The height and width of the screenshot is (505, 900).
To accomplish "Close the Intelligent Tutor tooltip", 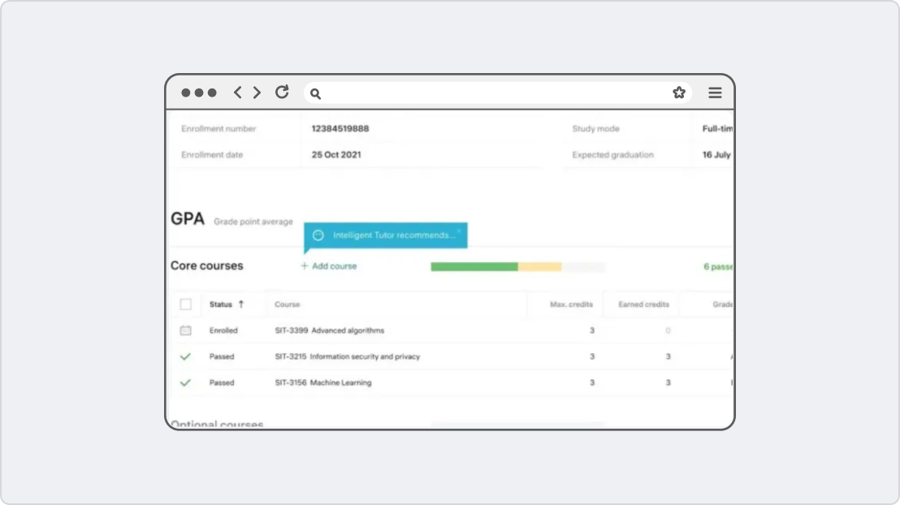I will pos(459,231).
